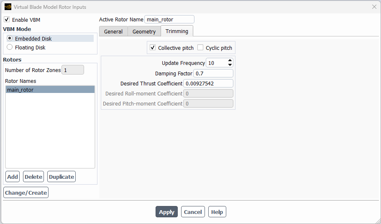Select main_rotor in Rotor Names list
The height and width of the screenshot is (224, 381).
50,90
